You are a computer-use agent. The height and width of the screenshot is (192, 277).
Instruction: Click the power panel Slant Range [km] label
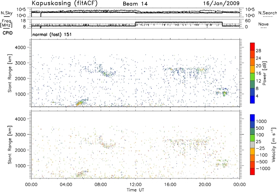(x=10, y=73)
